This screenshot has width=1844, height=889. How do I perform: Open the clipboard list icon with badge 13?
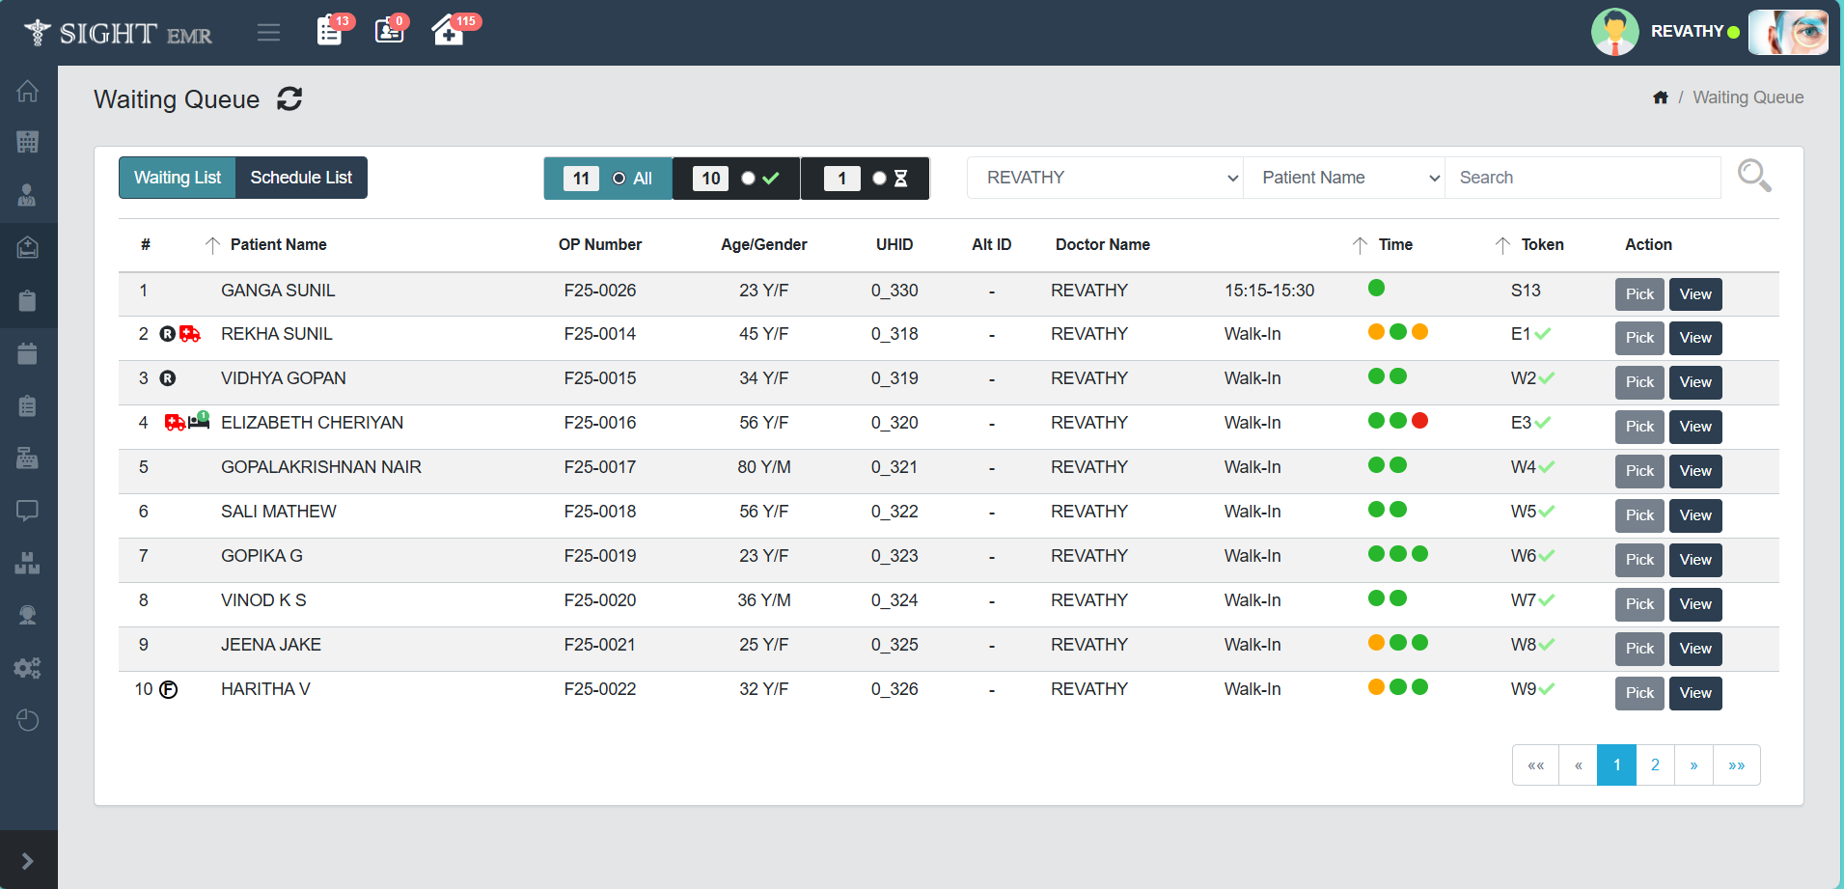(x=330, y=31)
